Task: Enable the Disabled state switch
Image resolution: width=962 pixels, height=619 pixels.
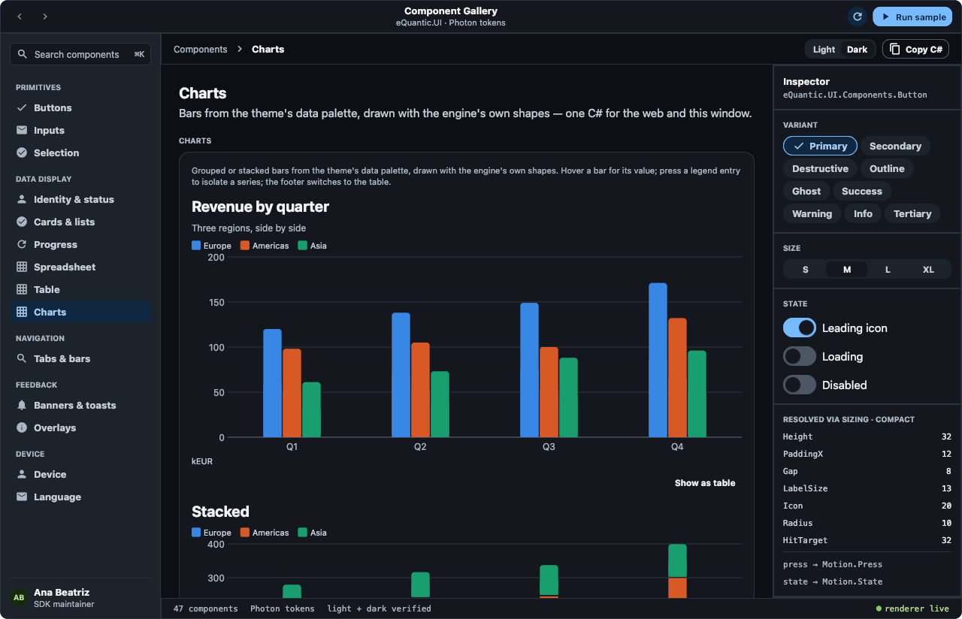Action: pyautogui.click(x=800, y=385)
